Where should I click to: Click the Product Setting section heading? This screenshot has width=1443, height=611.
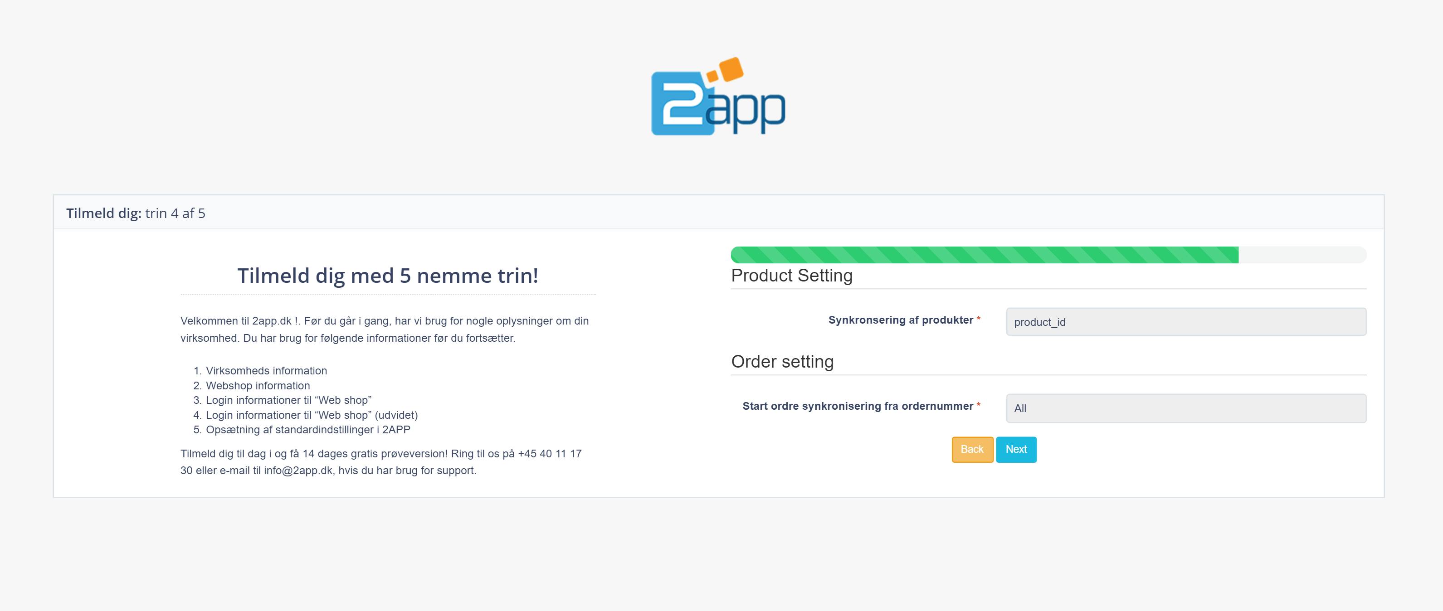click(791, 276)
